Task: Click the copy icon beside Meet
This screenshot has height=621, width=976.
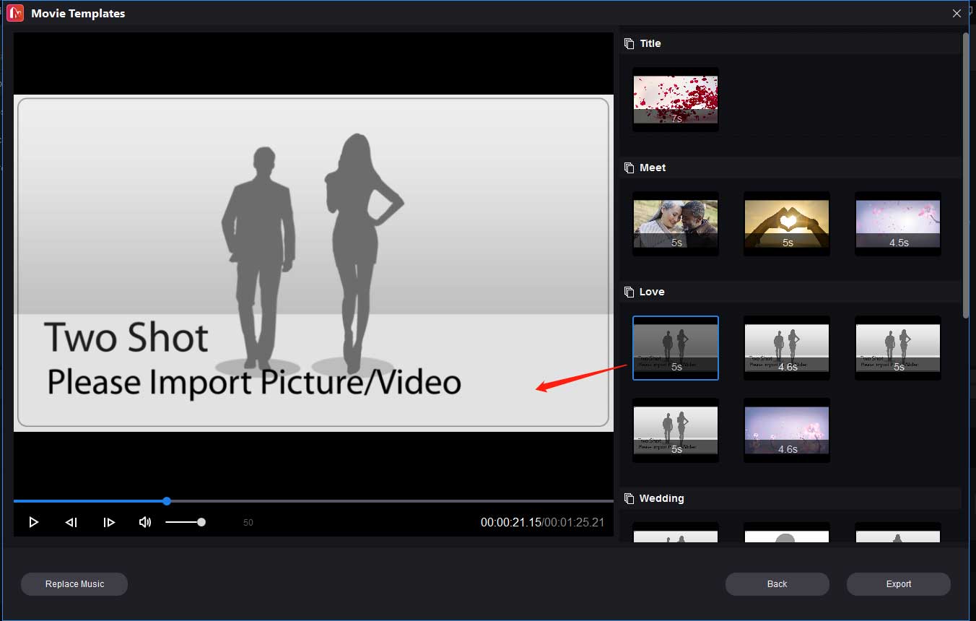Action: pyautogui.click(x=629, y=168)
